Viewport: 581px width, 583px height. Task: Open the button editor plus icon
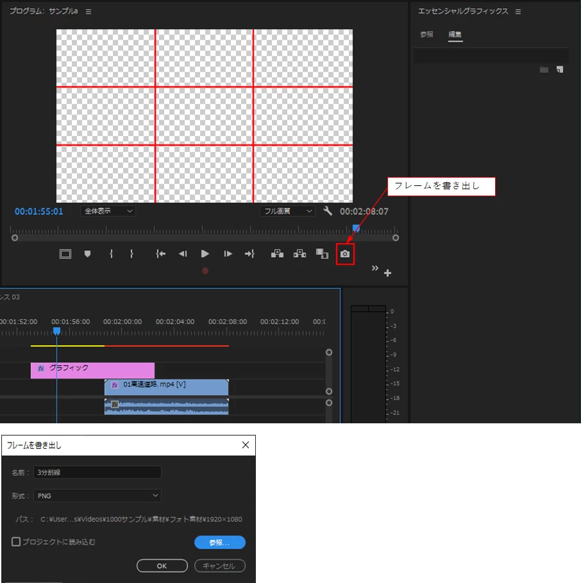tap(387, 273)
